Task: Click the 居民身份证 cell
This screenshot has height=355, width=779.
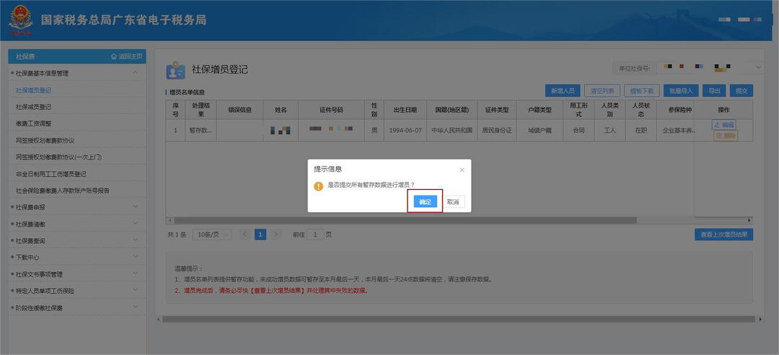Action: coord(496,131)
